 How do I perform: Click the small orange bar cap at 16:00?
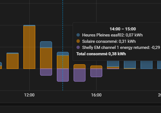(96, 67)
